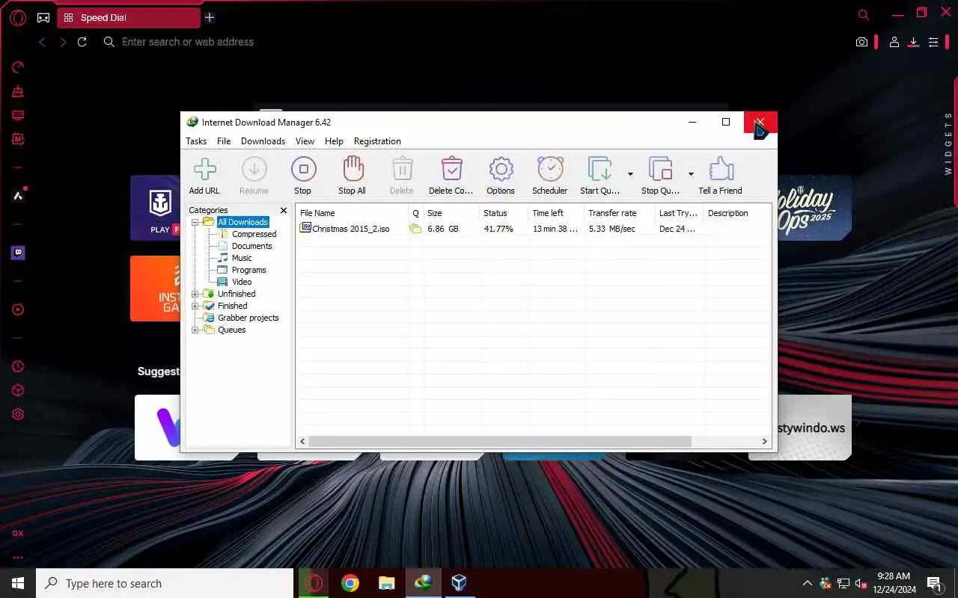The height and width of the screenshot is (598, 958).
Task: Open the Registration menu
Action: point(377,141)
